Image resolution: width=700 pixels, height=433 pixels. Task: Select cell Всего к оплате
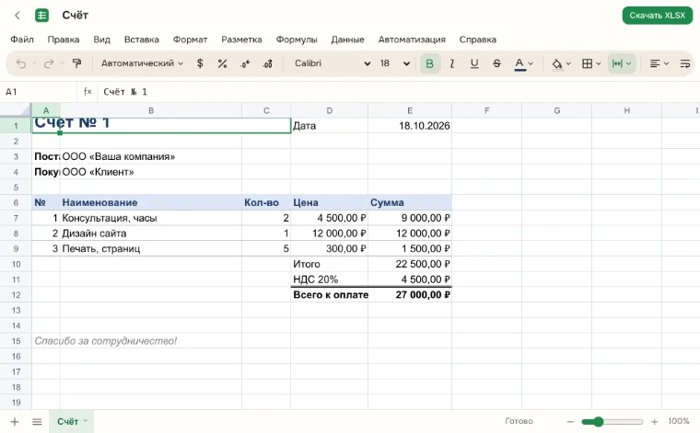[x=330, y=295]
